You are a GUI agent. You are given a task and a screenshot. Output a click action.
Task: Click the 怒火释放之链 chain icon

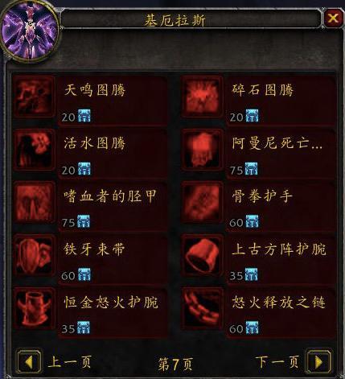(202, 308)
